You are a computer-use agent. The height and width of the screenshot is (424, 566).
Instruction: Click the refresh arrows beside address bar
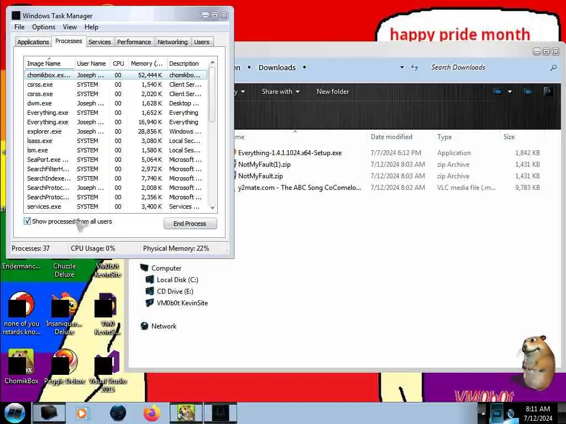[x=415, y=67]
